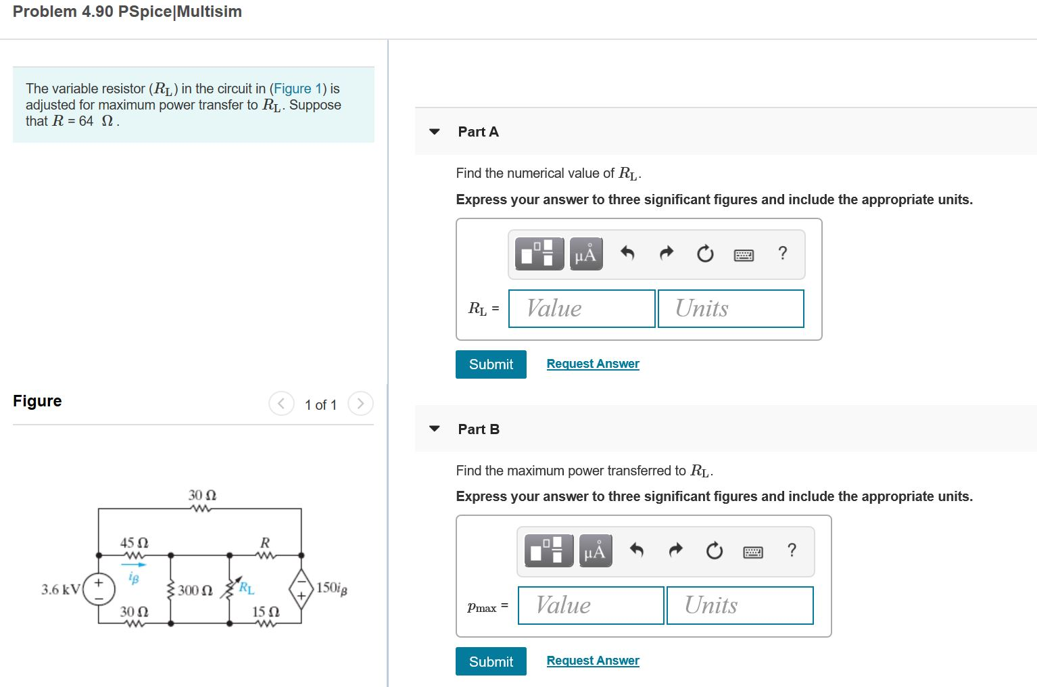Open the keyboard shortcuts icon in Part A
Image resolution: width=1037 pixels, height=687 pixels.
tap(744, 254)
